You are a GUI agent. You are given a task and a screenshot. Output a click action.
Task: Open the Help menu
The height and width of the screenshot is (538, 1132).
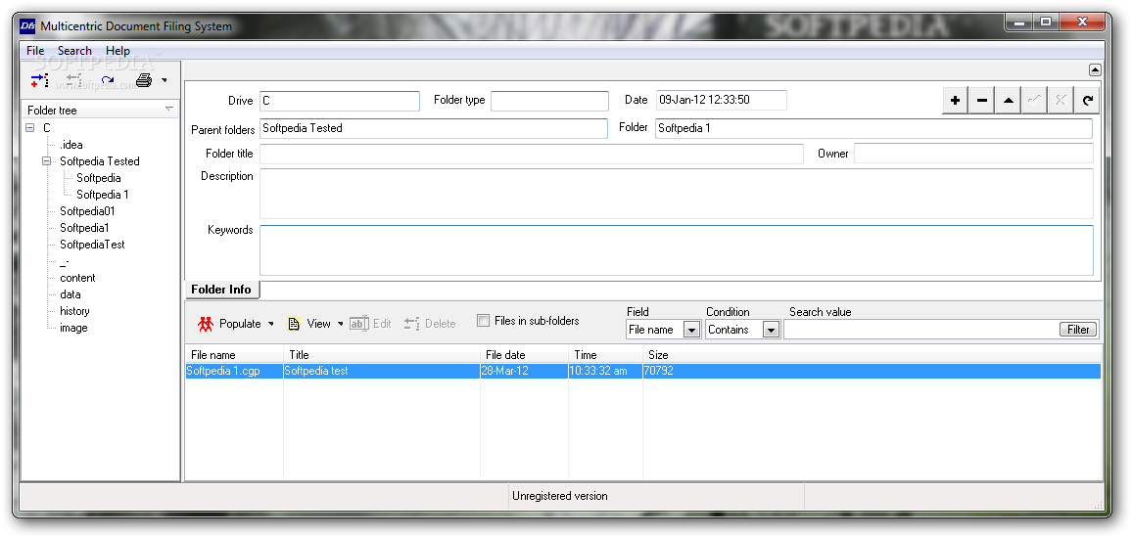pos(118,51)
